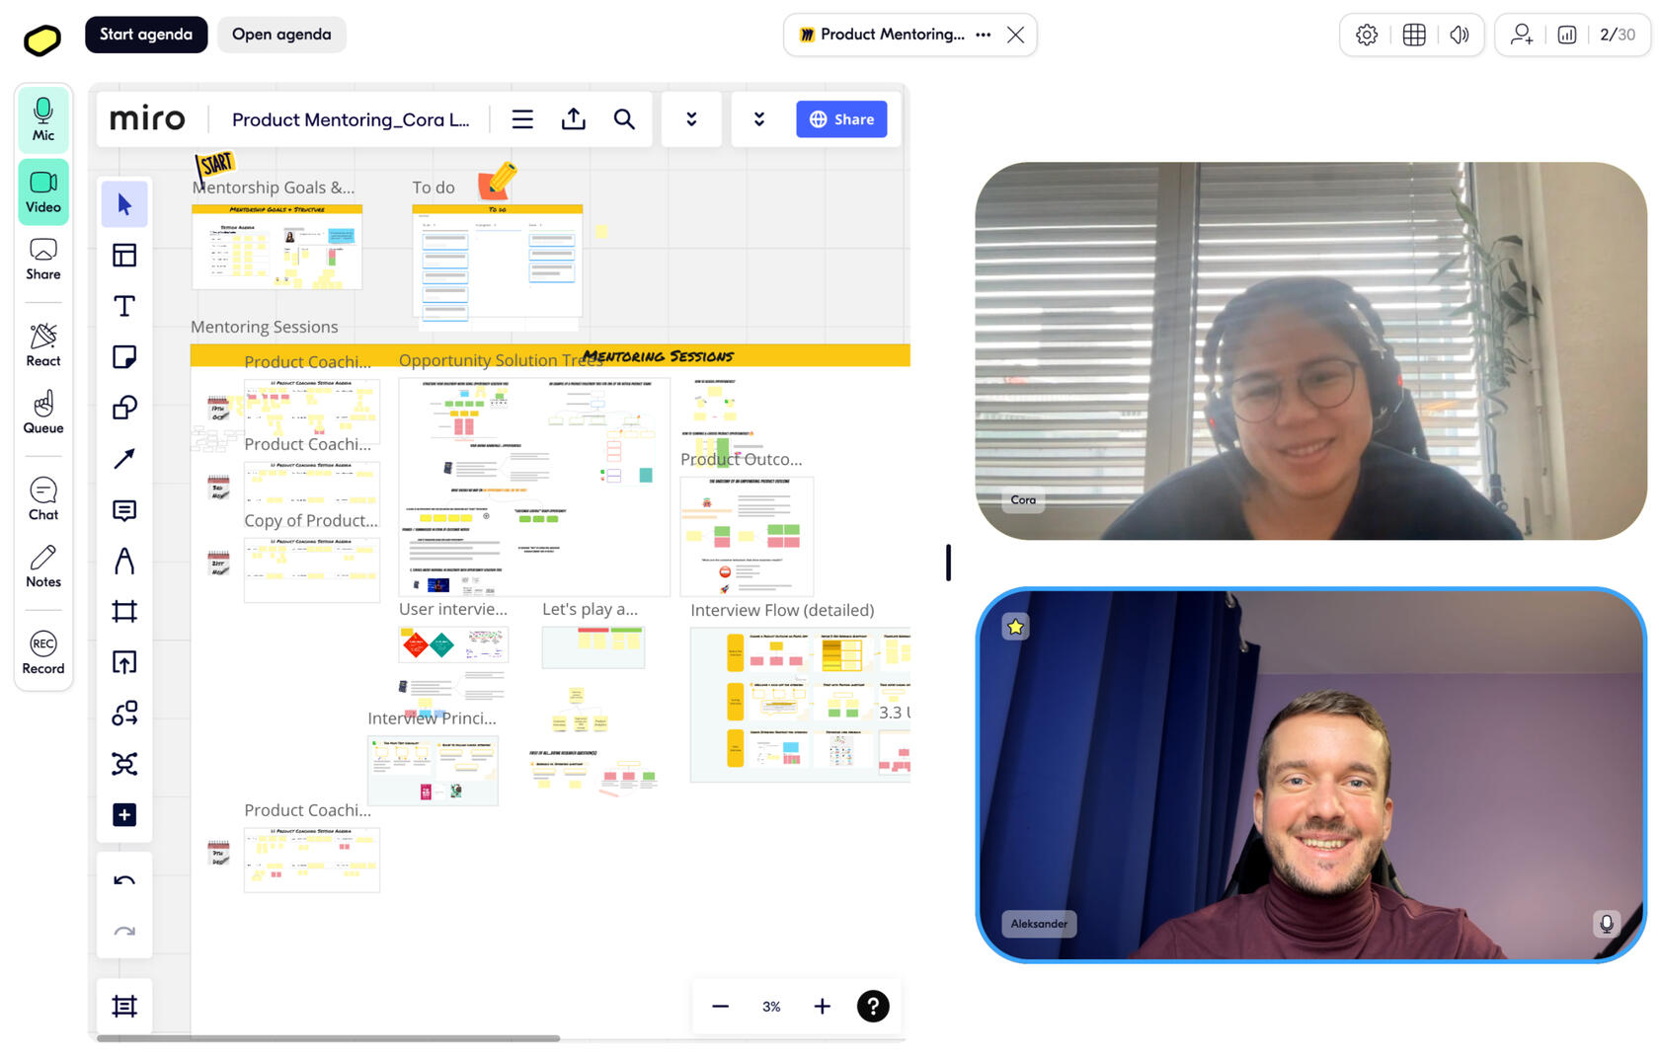The image size is (1659, 1057).
Task: Open the React emoji panel
Action: pos(43,344)
